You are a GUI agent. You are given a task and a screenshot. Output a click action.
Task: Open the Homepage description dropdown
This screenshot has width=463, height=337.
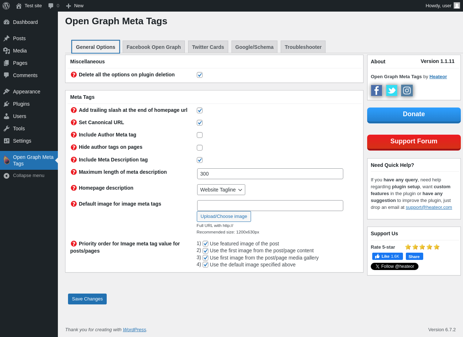point(221,190)
